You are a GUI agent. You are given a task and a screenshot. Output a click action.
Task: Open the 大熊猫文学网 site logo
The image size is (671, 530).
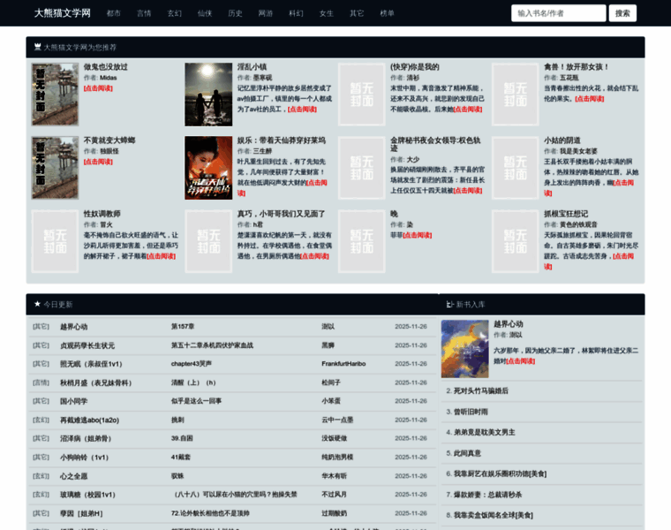[63, 13]
